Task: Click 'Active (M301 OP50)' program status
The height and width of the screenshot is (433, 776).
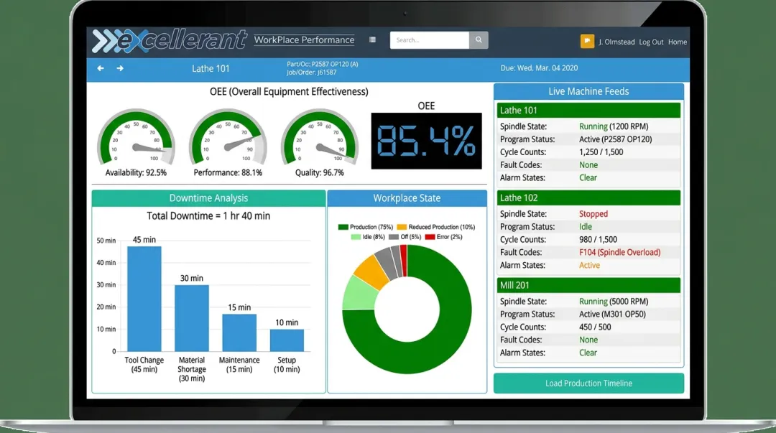Action: [613, 315]
